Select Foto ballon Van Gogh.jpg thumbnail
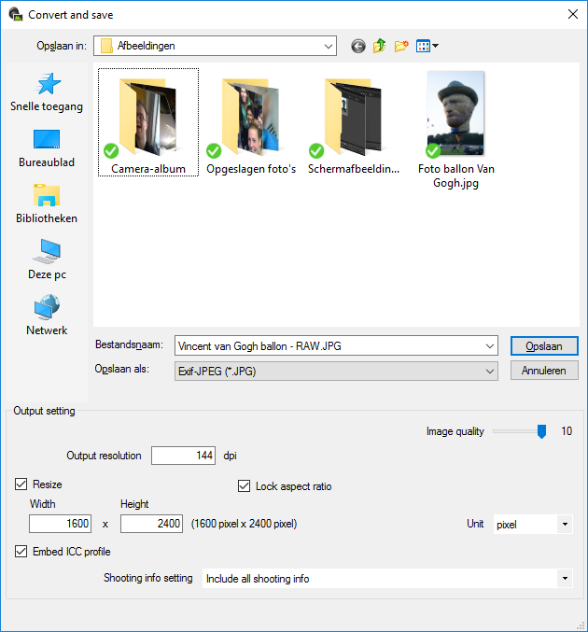The width and height of the screenshot is (588, 632). 456,117
